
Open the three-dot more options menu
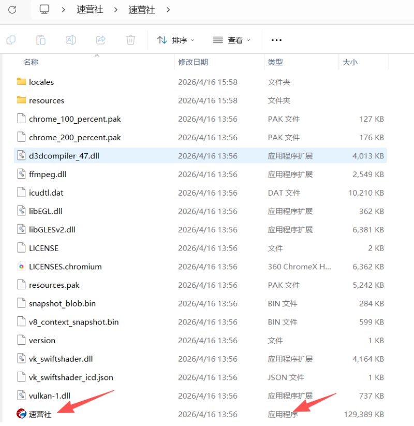(x=276, y=40)
